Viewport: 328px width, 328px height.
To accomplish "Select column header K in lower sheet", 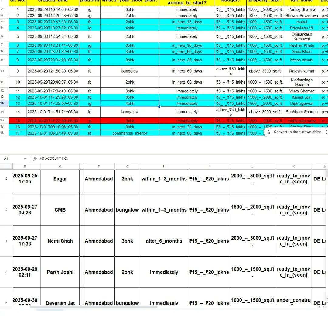I will click(293, 166).
